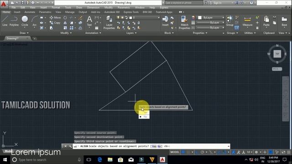Click Save in the Quick Access toolbar
Viewport: 292px width, 164px height.
tap(22, 3)
